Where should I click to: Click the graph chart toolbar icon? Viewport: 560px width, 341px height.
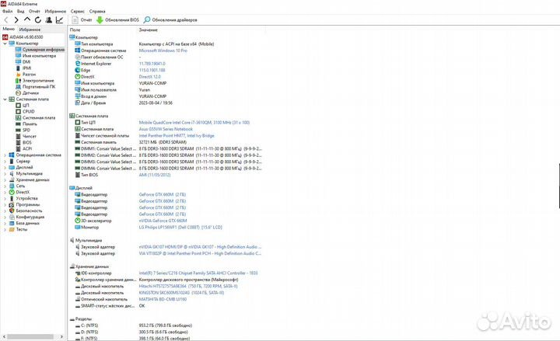pyautogui.click(x=61, y=19)
